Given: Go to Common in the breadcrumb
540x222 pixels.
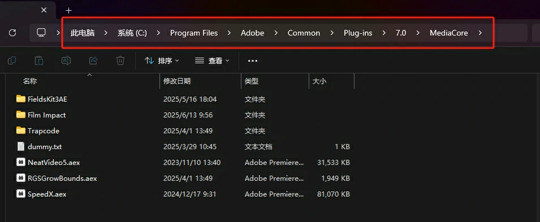Looking at the screenshot, I should pos(304,33).
